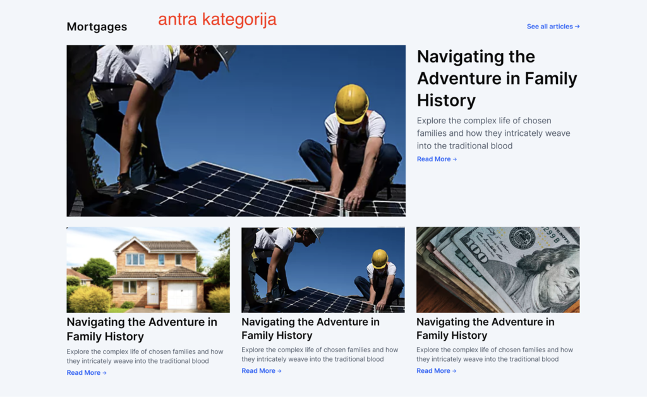This screenshot has height=397, width=647.
Task: Click the large solar panel installers photo
Action: (236, 131)
